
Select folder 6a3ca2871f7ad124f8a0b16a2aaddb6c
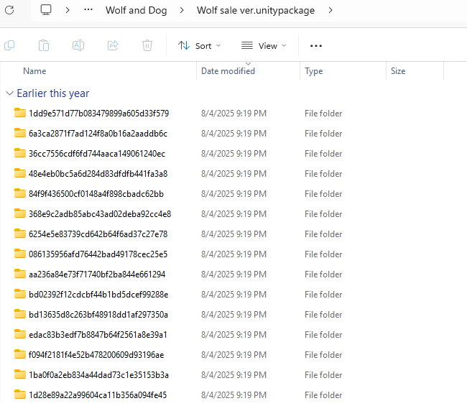pos(98,134)
